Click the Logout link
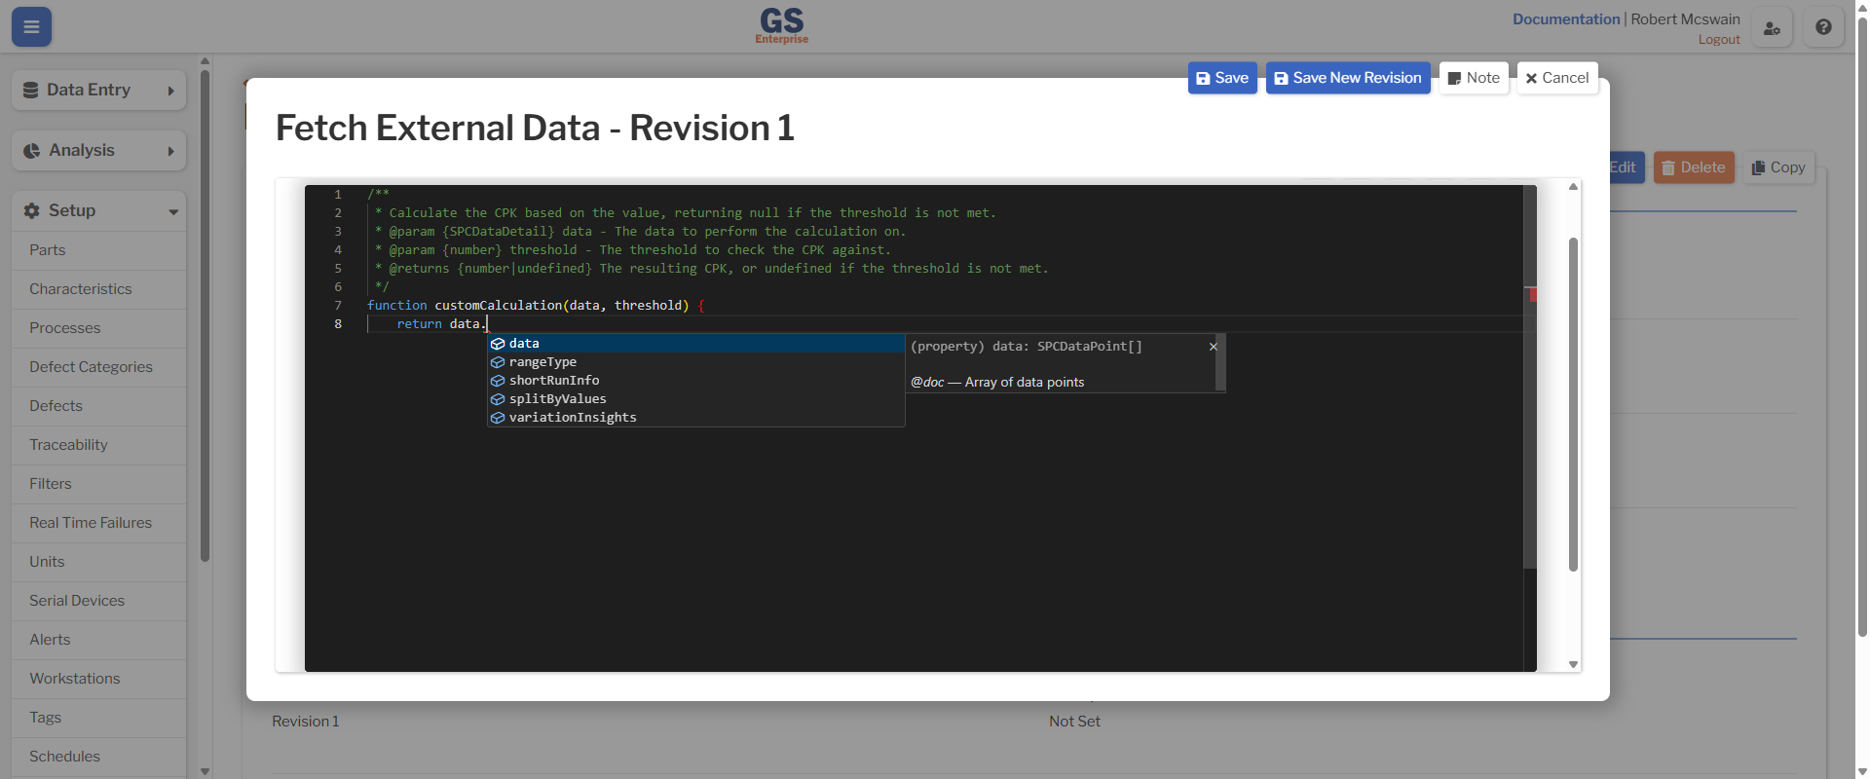Image resolution: width=1870 pixels, height=779 pixels. 1719,40
